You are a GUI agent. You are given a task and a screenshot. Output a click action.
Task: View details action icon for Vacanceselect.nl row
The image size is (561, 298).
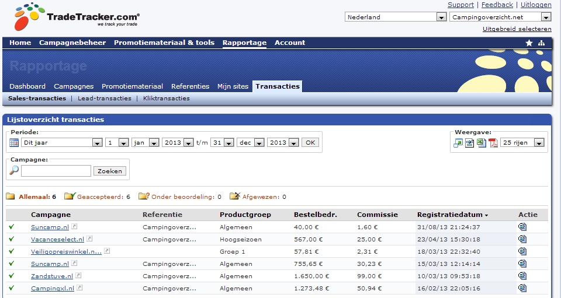(522, 239)
